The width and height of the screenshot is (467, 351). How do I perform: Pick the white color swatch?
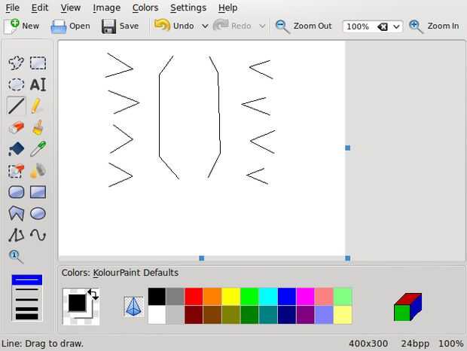157,315
